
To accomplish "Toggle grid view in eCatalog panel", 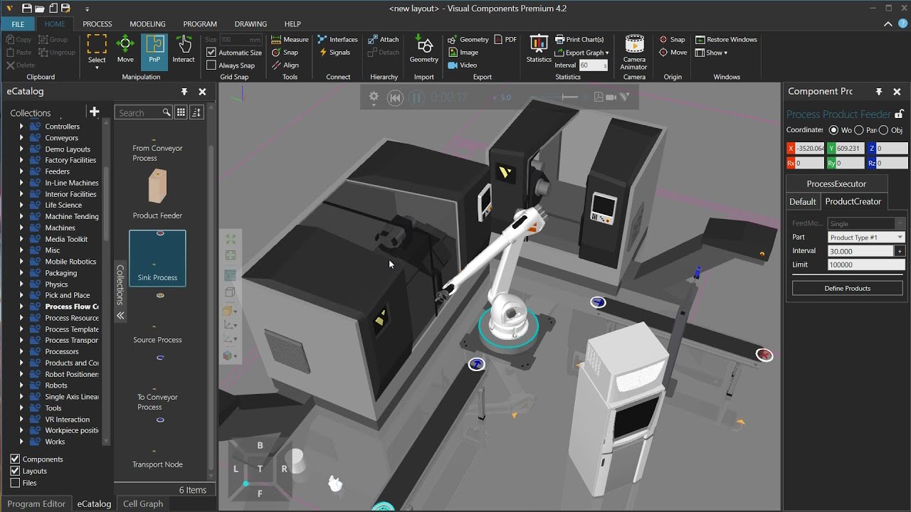I will pos(181,112).
